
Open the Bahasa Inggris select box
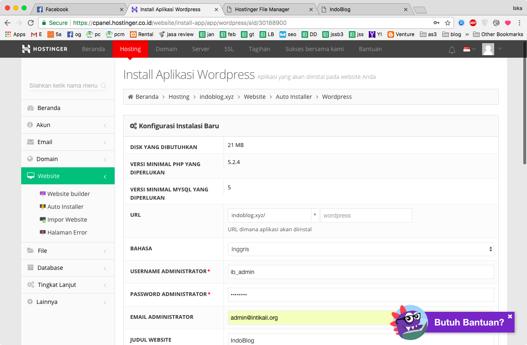click(x=361, y=249)
